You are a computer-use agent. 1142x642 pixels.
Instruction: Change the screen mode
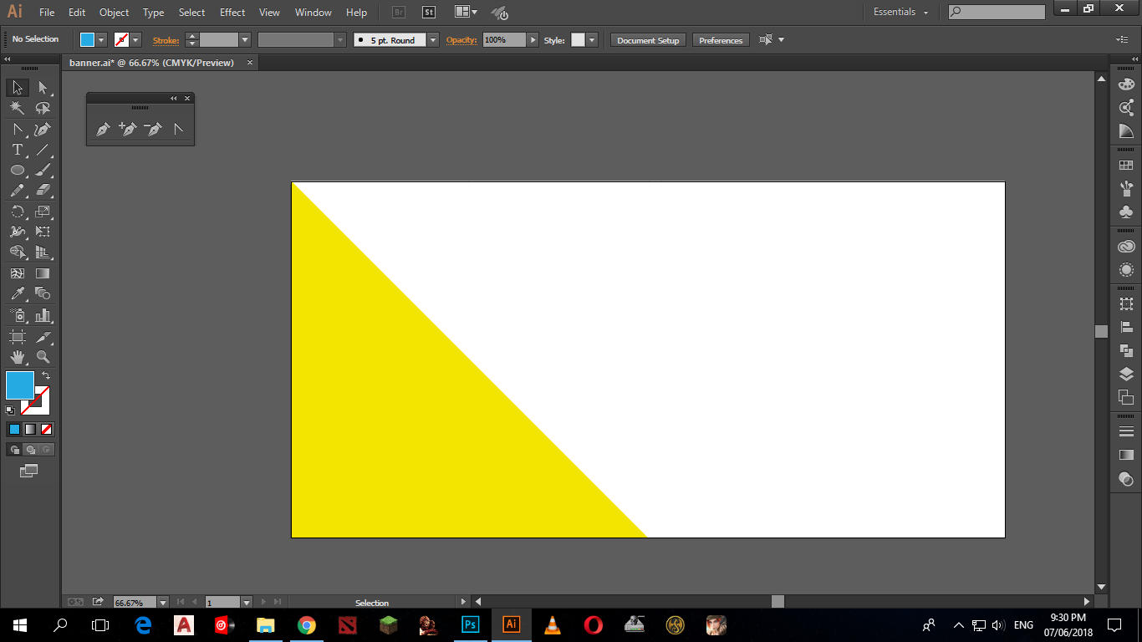29,471
